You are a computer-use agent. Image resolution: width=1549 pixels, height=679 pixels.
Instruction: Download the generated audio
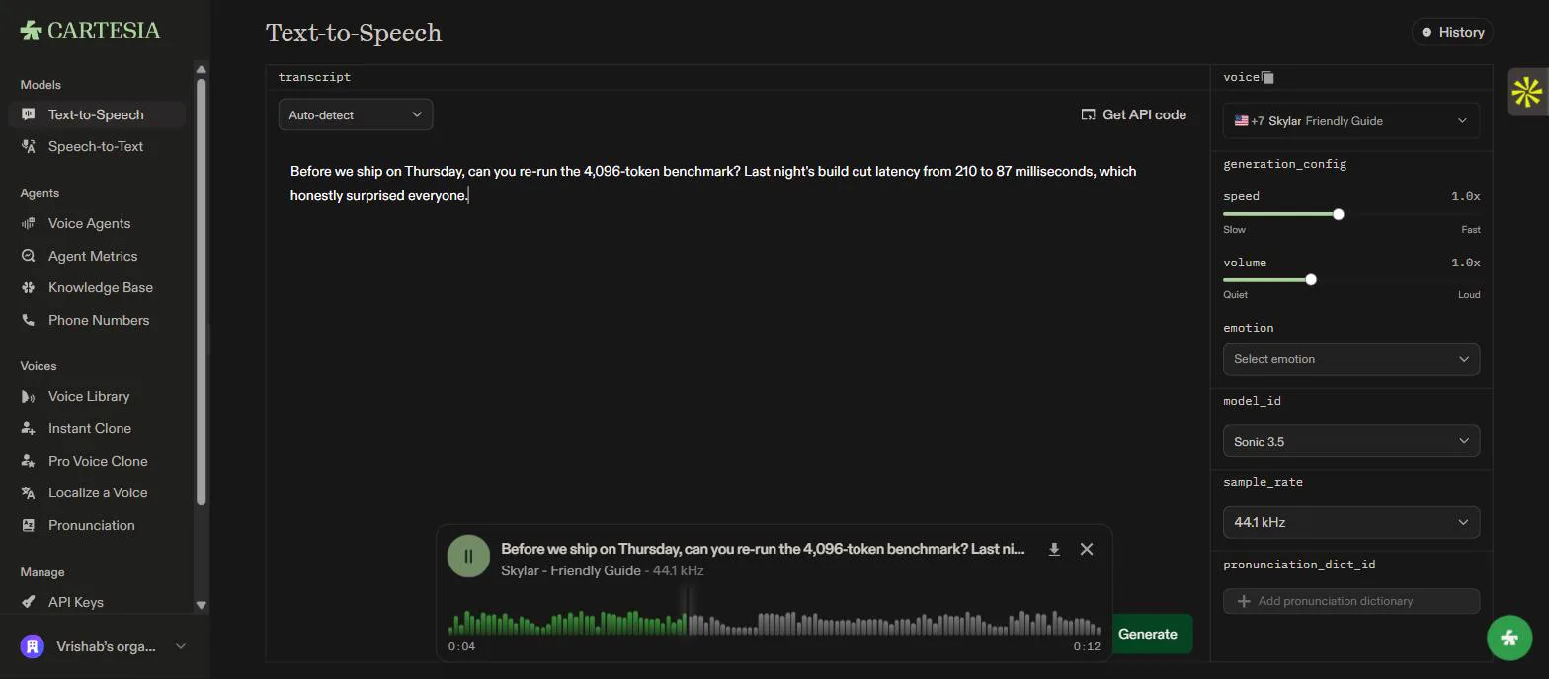(1054, 549)
